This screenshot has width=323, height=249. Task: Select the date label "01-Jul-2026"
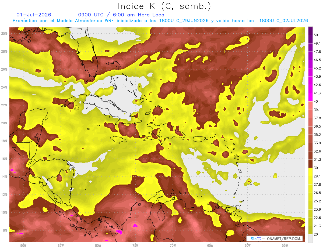34,15
